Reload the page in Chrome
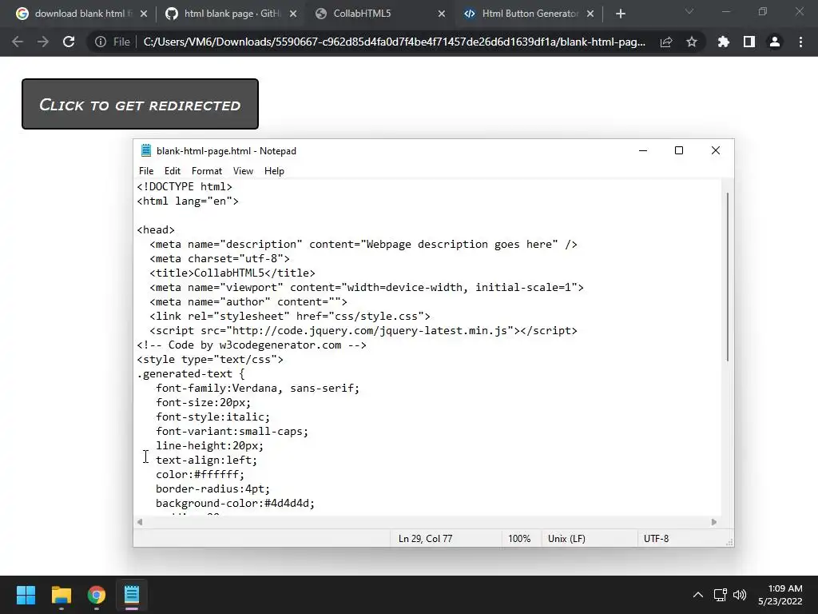Image resolution: width=818 pixels, height=614 pixels. click(x=69, y=42)
